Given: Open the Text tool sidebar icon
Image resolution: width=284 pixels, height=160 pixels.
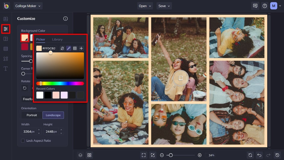Looking at the screenshot, I should (6, 69).
